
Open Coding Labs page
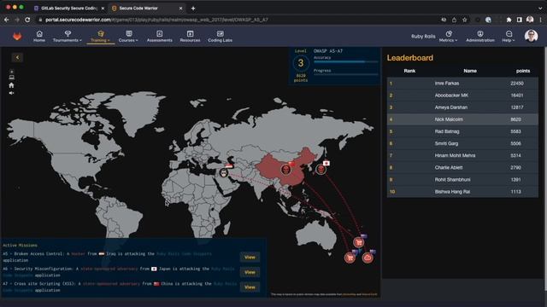(221, 36)
